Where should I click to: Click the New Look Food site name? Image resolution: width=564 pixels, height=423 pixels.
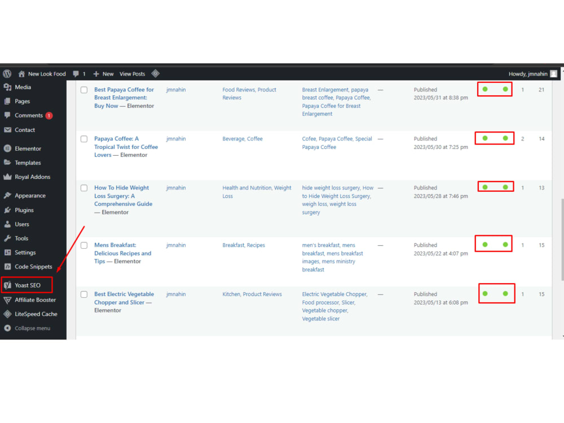pos(47,74)
